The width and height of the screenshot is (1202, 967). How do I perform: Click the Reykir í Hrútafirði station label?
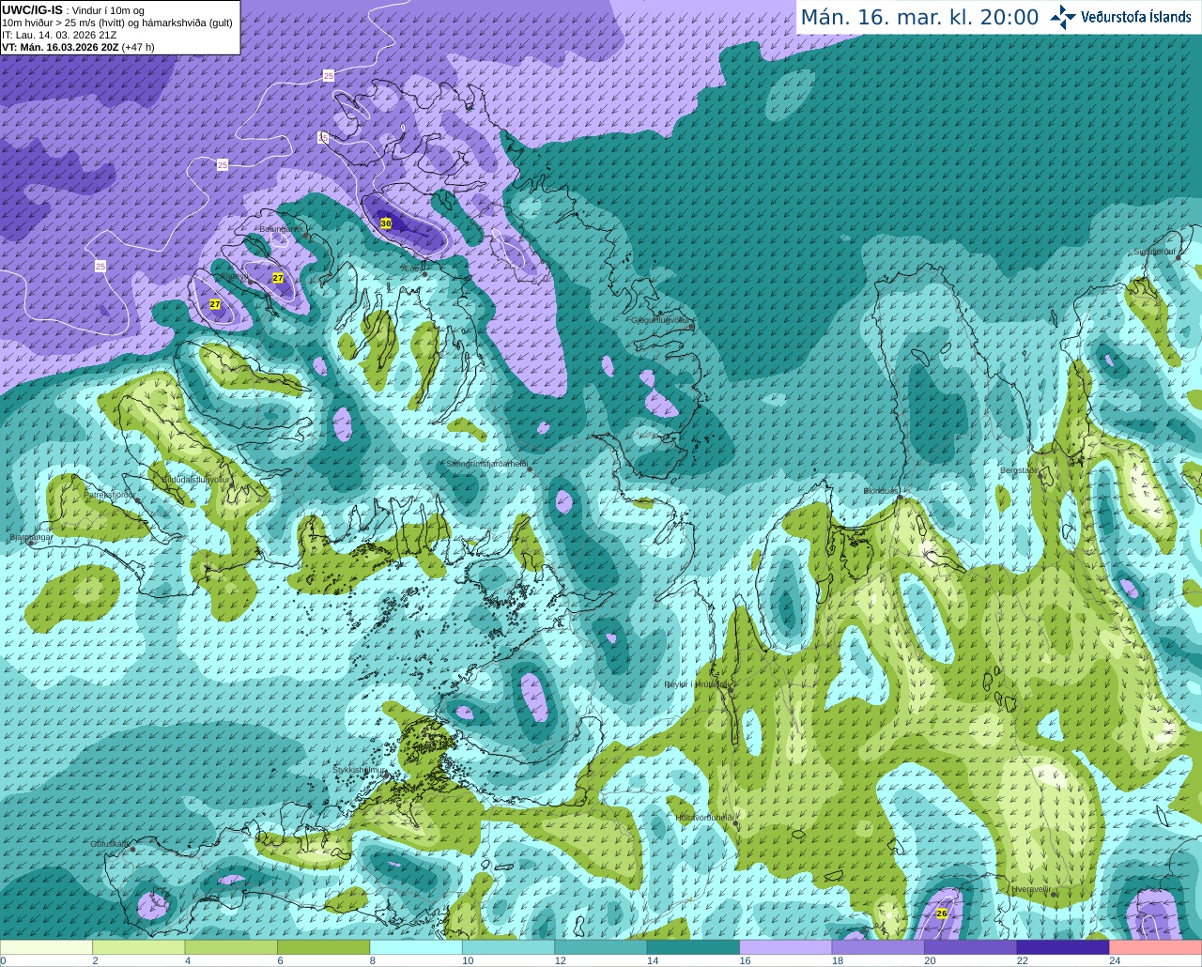[x=696, y=684]
